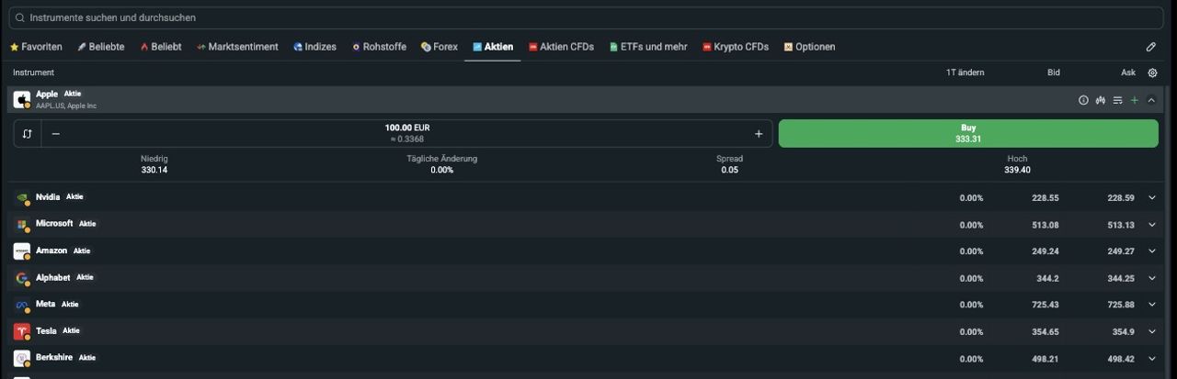Click Alphabet bid price 344.2
Screen dimensions: 1177x379
point(1048,278)
